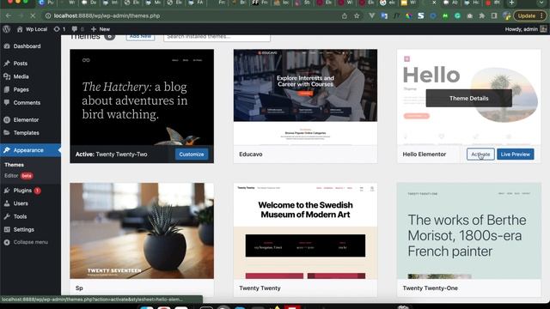The image size is (550, 309).
Task: Open the Educavo theme thumbnail
Action: (306, 97)
